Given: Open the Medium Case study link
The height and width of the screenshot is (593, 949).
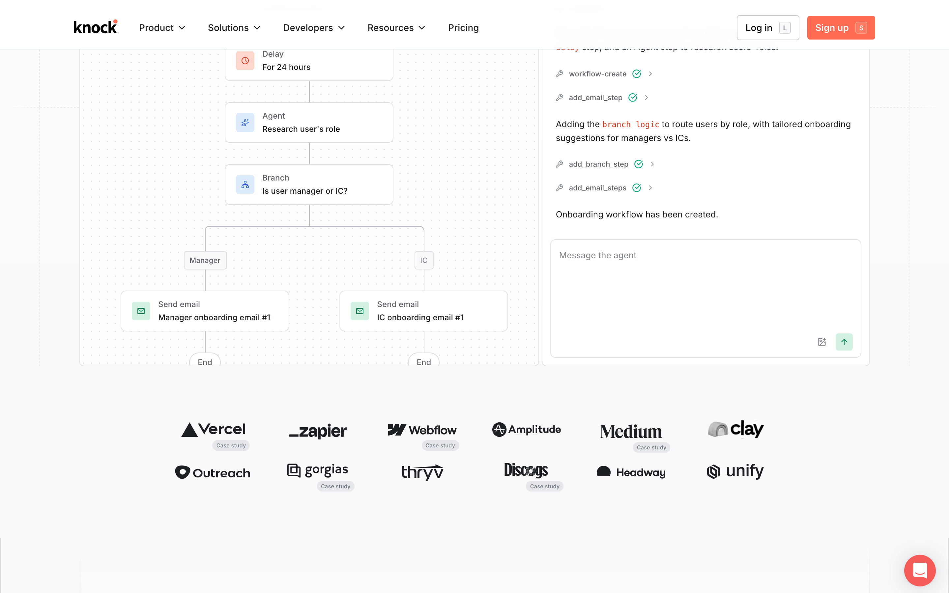Looking at the screenshot, I should coord(651,447).
